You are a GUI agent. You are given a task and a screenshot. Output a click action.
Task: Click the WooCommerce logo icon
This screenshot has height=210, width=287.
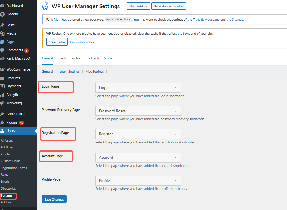tap(2, 69)
